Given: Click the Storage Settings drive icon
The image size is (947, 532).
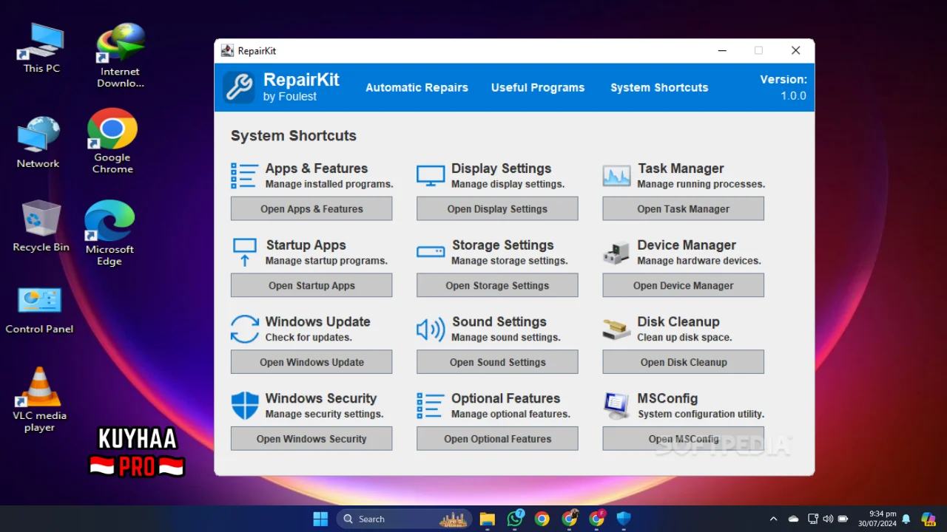Looking at the screenshot, I should [x=431, y=252].
